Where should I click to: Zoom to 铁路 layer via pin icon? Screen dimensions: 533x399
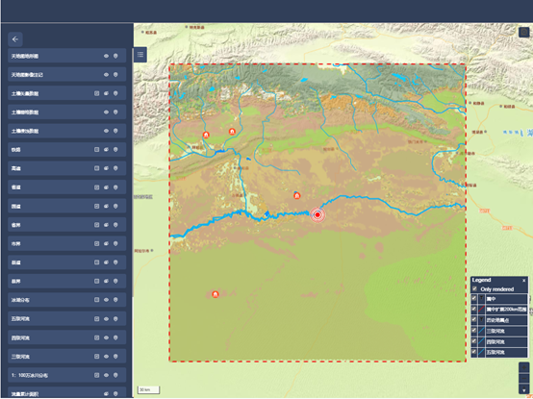[115, 150]
